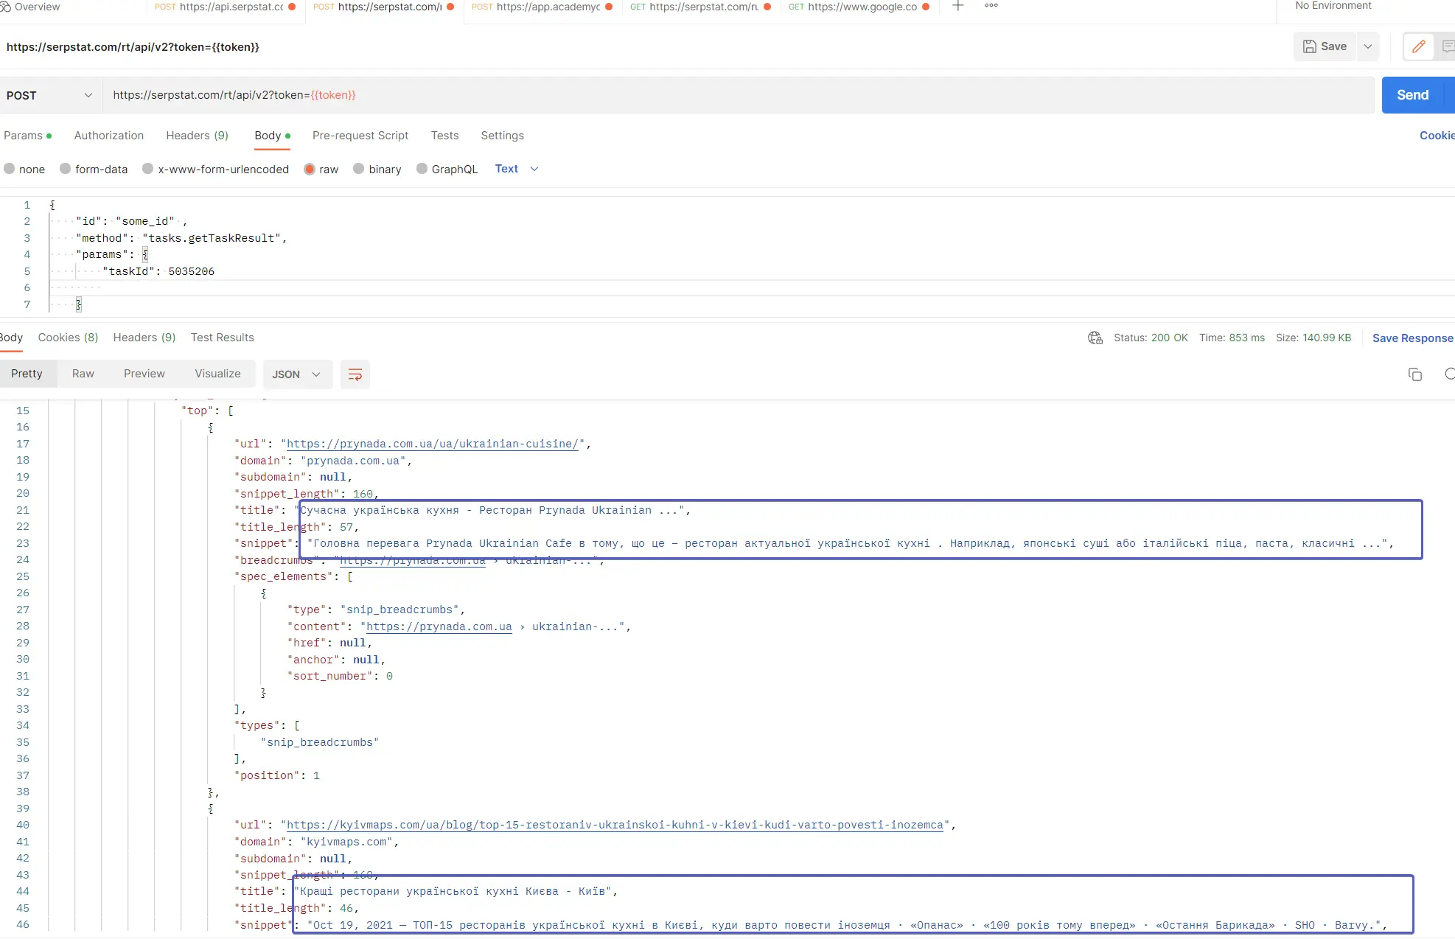Screen dimensions: 1455x939
Task: Switch response view to Raw
Action: click(83, 374)
